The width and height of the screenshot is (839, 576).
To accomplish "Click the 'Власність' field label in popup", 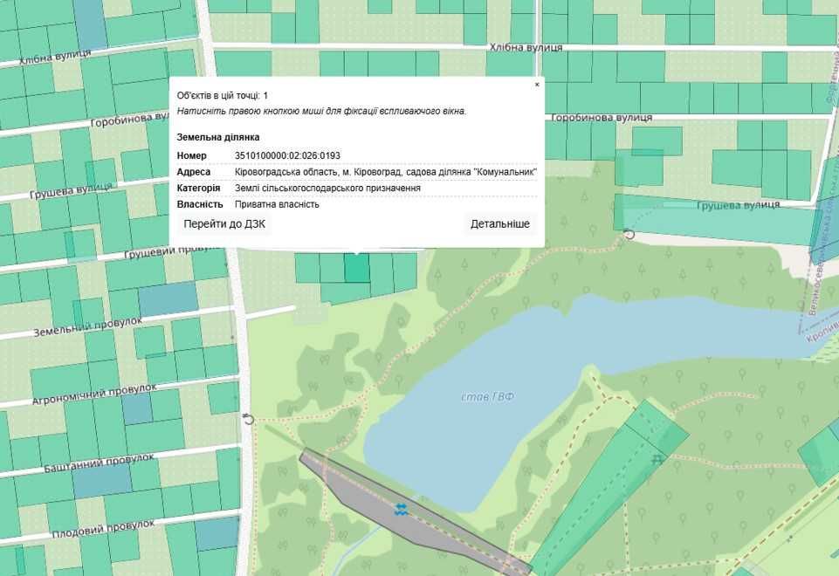I will 200,204.
